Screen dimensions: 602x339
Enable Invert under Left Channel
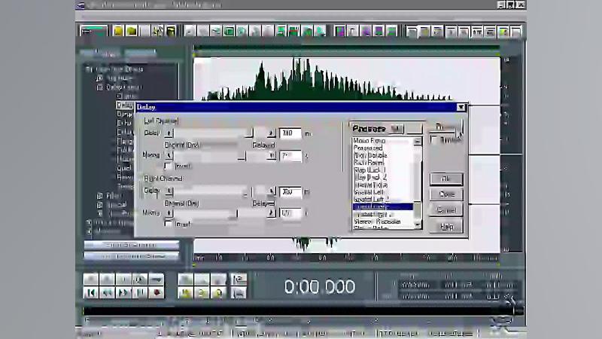point(168,166)
